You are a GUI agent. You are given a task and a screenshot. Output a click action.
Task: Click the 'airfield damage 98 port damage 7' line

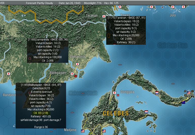pyautogui.click(x=41, y=120)
